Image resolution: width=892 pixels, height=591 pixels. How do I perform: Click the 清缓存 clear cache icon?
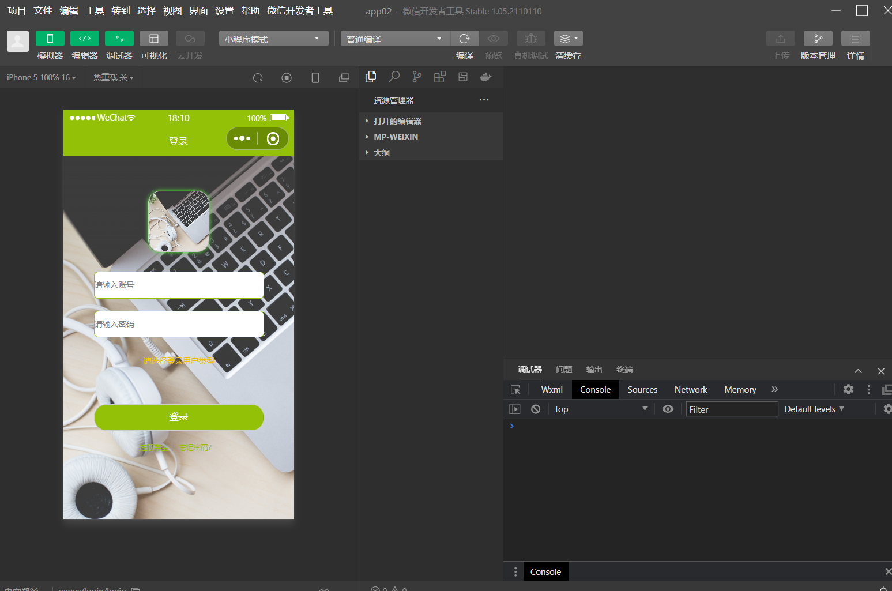[x=569, y=39]
